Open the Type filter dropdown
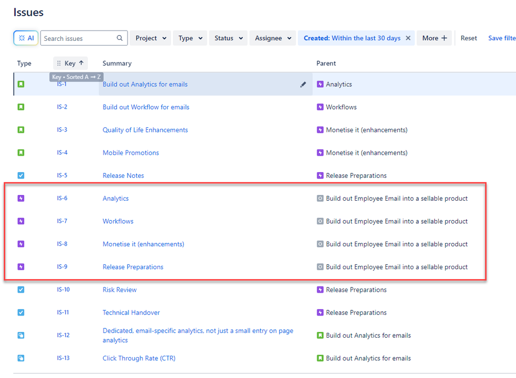The height and width of the screenshot is (378, 516). coord(190,38)
